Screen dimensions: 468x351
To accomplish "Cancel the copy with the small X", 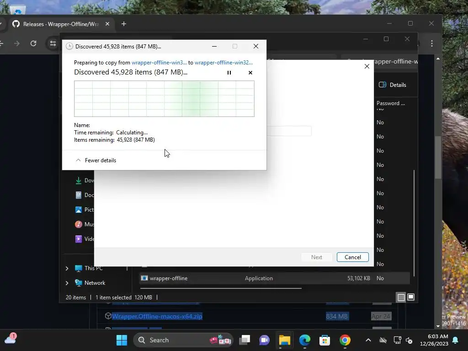I will tap(250, 73).
